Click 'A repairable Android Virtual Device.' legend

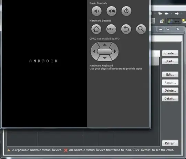[37, 150]
